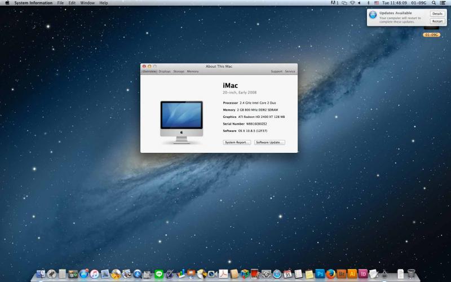
Task: Launch Adobe Illustrator from the dock
Action: click(352, 274)
